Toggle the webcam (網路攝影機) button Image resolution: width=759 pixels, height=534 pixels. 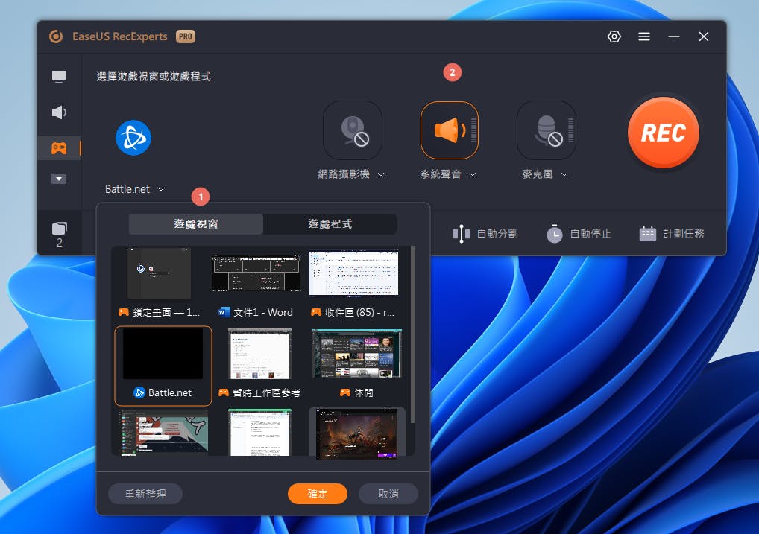pyautogui.click(x=353, y=130)
